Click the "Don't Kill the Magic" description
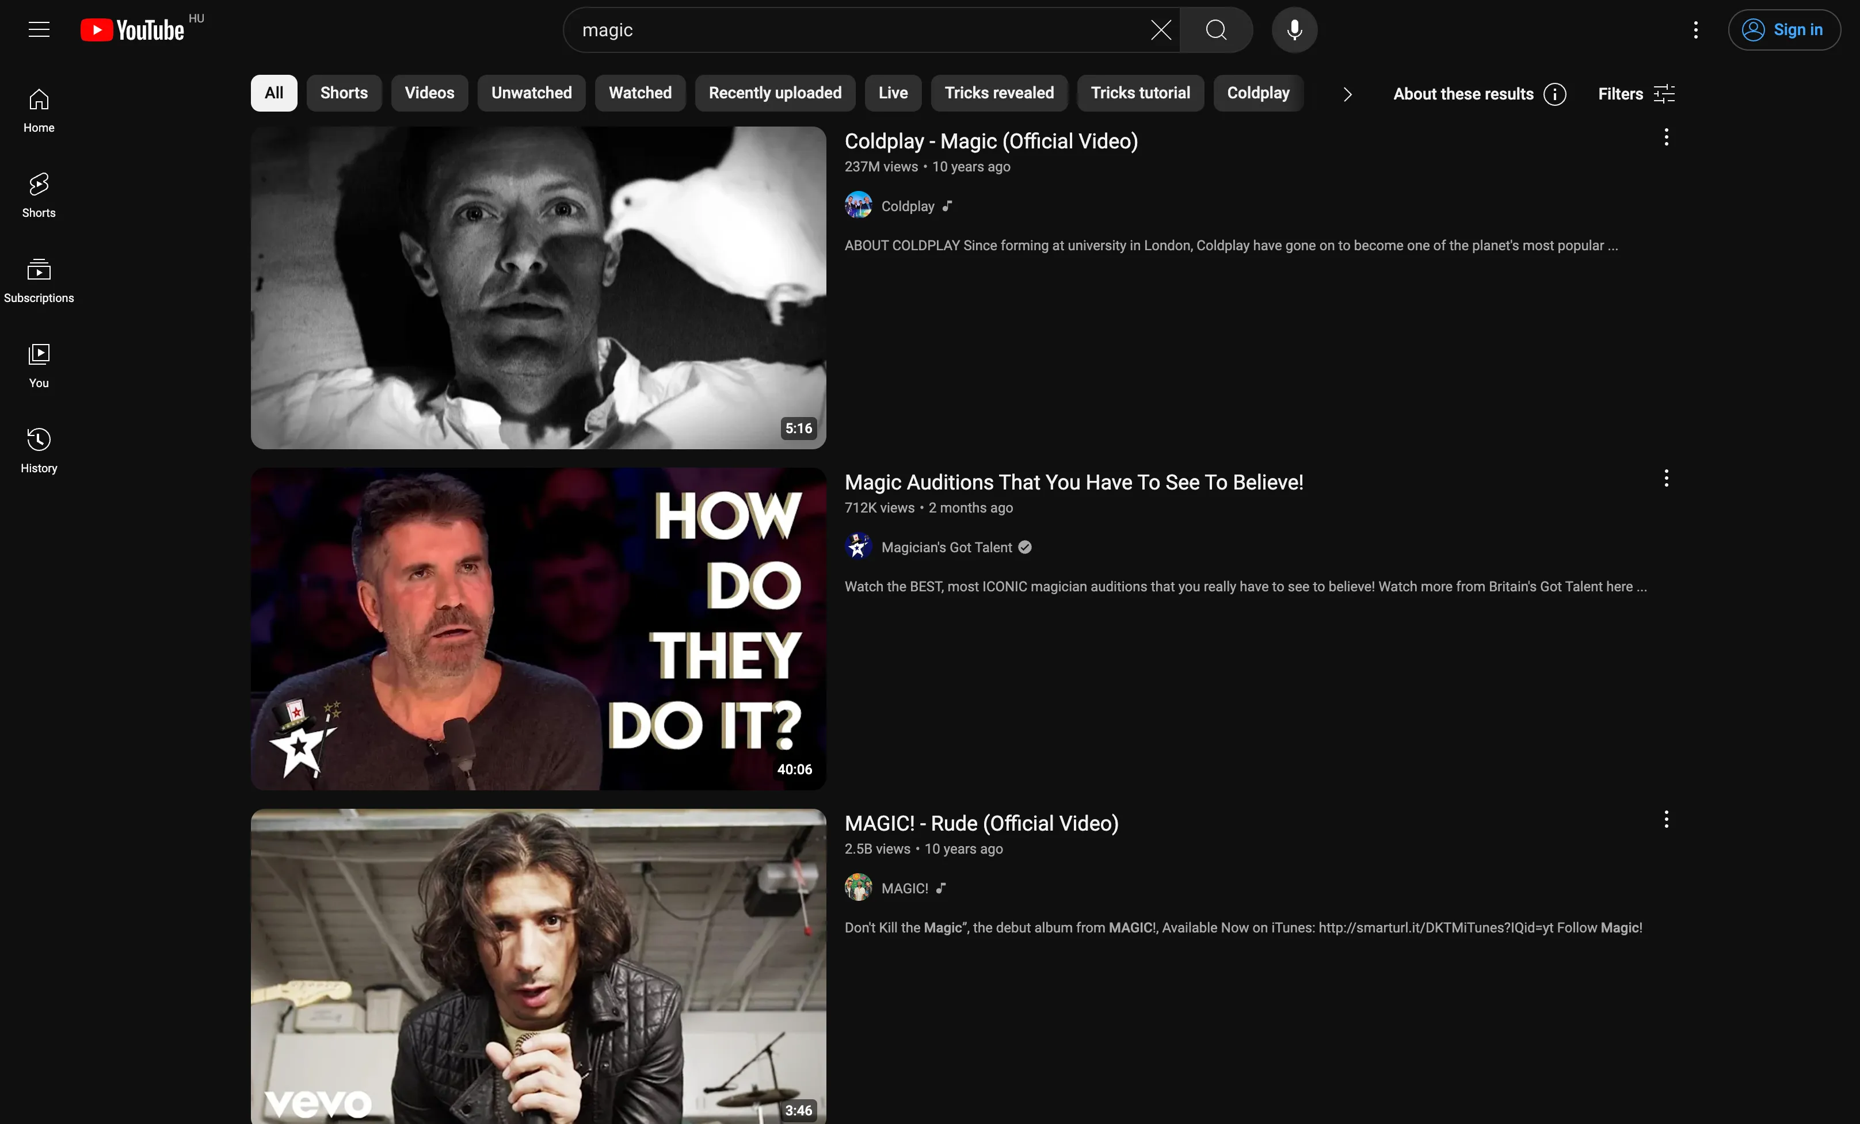 [1243, 927]
